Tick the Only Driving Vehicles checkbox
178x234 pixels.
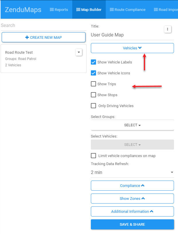click(93, 106)
